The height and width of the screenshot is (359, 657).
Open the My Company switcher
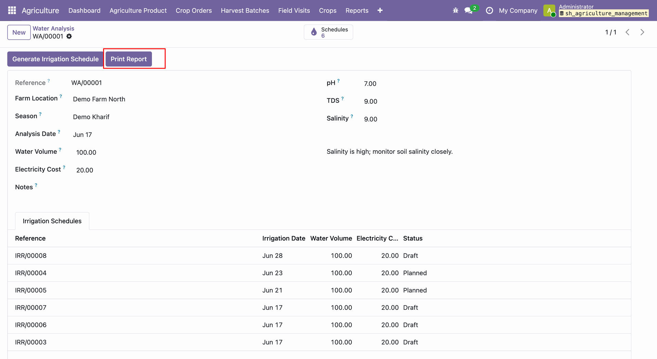coord(518,11)
